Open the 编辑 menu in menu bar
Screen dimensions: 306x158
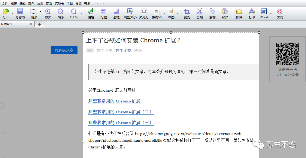click(22, 3)
